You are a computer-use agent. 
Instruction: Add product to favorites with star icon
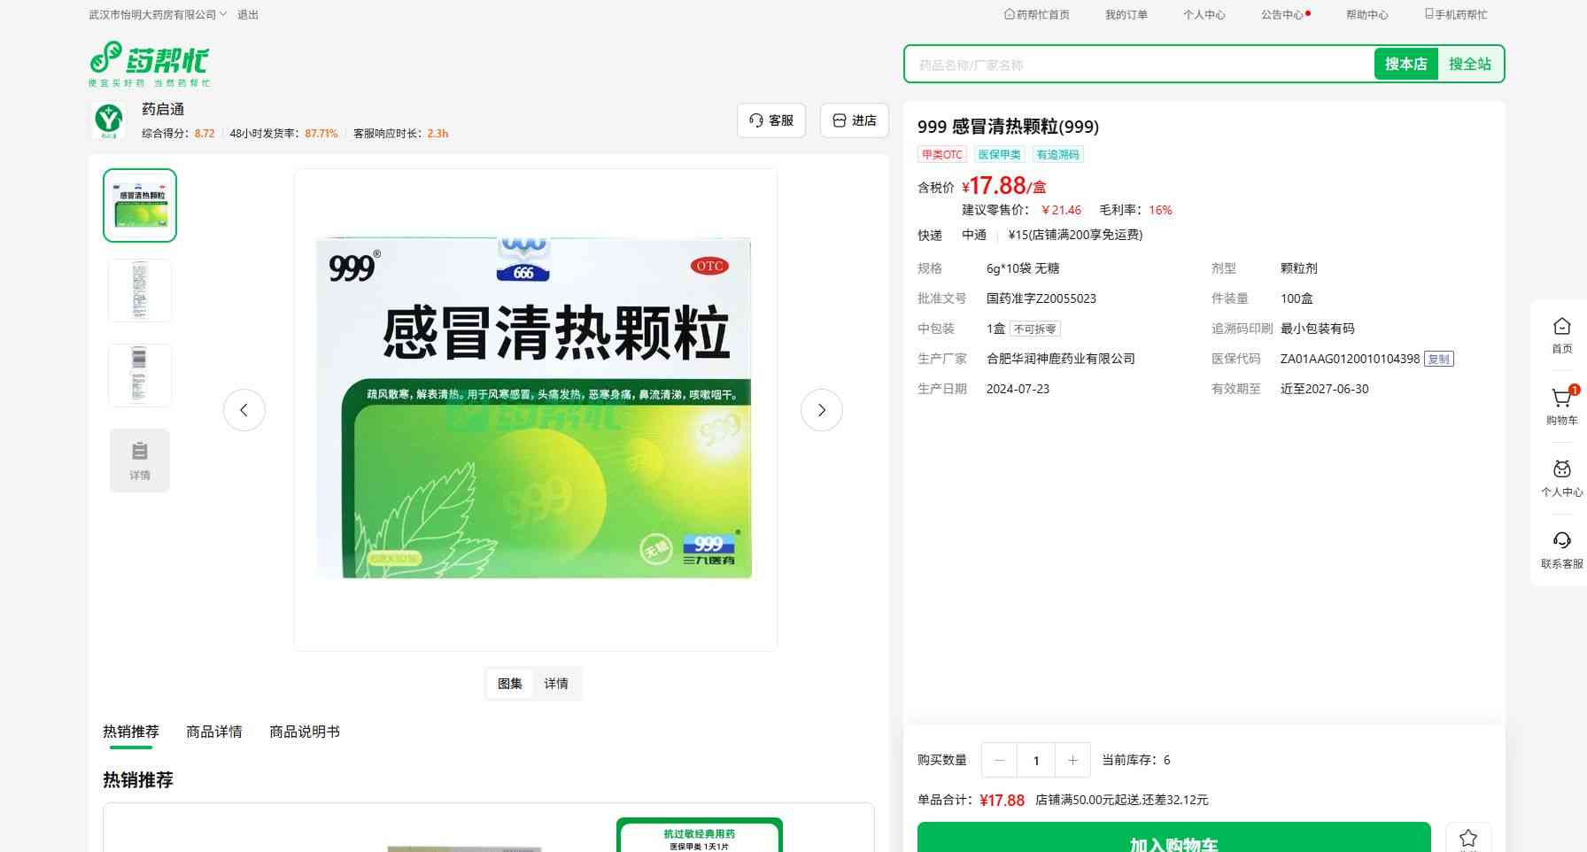tap(1468, 838)
